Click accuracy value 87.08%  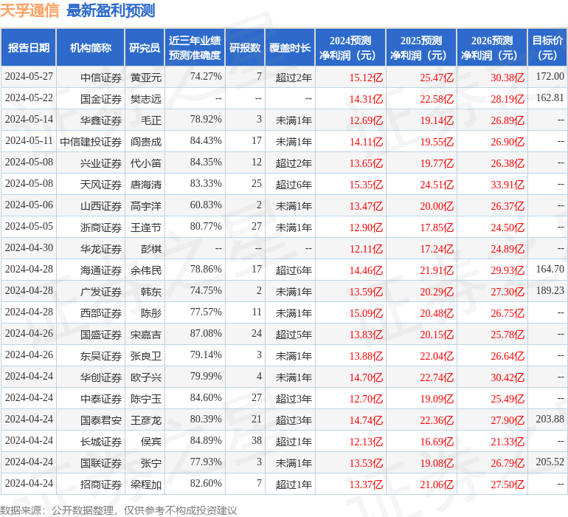[206, 333]
